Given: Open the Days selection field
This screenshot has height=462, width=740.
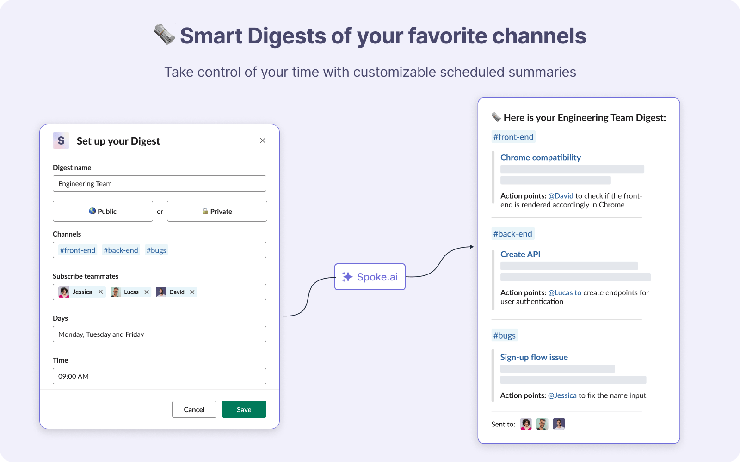Looking at the screenshot, I should [x=160, y=334].
